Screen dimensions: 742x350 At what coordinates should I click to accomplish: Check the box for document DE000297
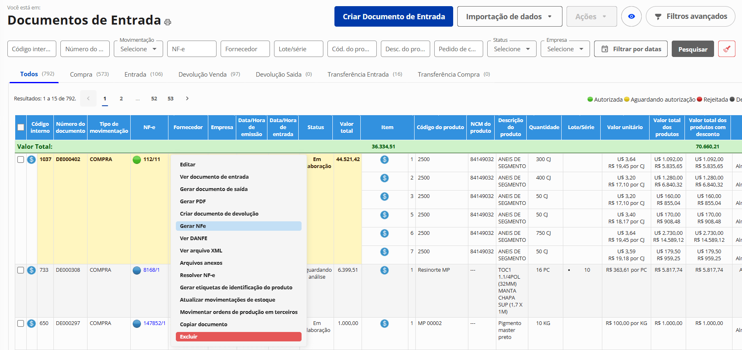tap(21, 324)
